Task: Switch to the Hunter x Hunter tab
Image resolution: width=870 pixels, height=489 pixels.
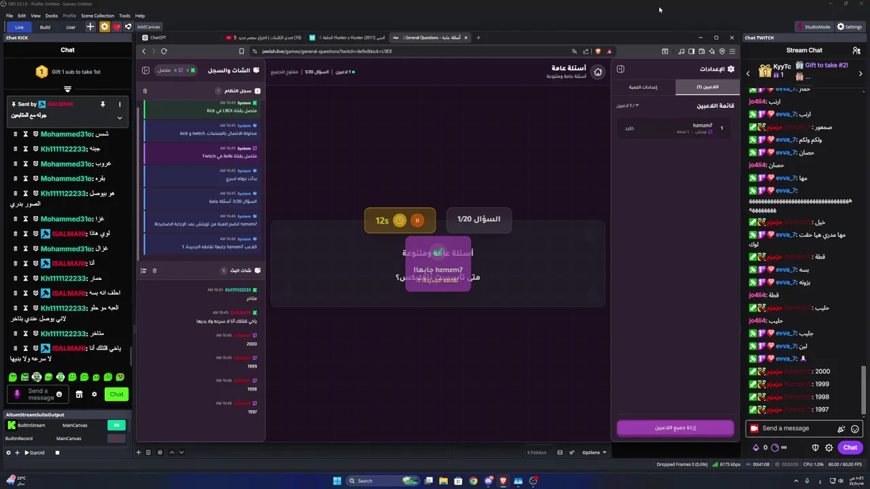Action: (x=347, y=37)
